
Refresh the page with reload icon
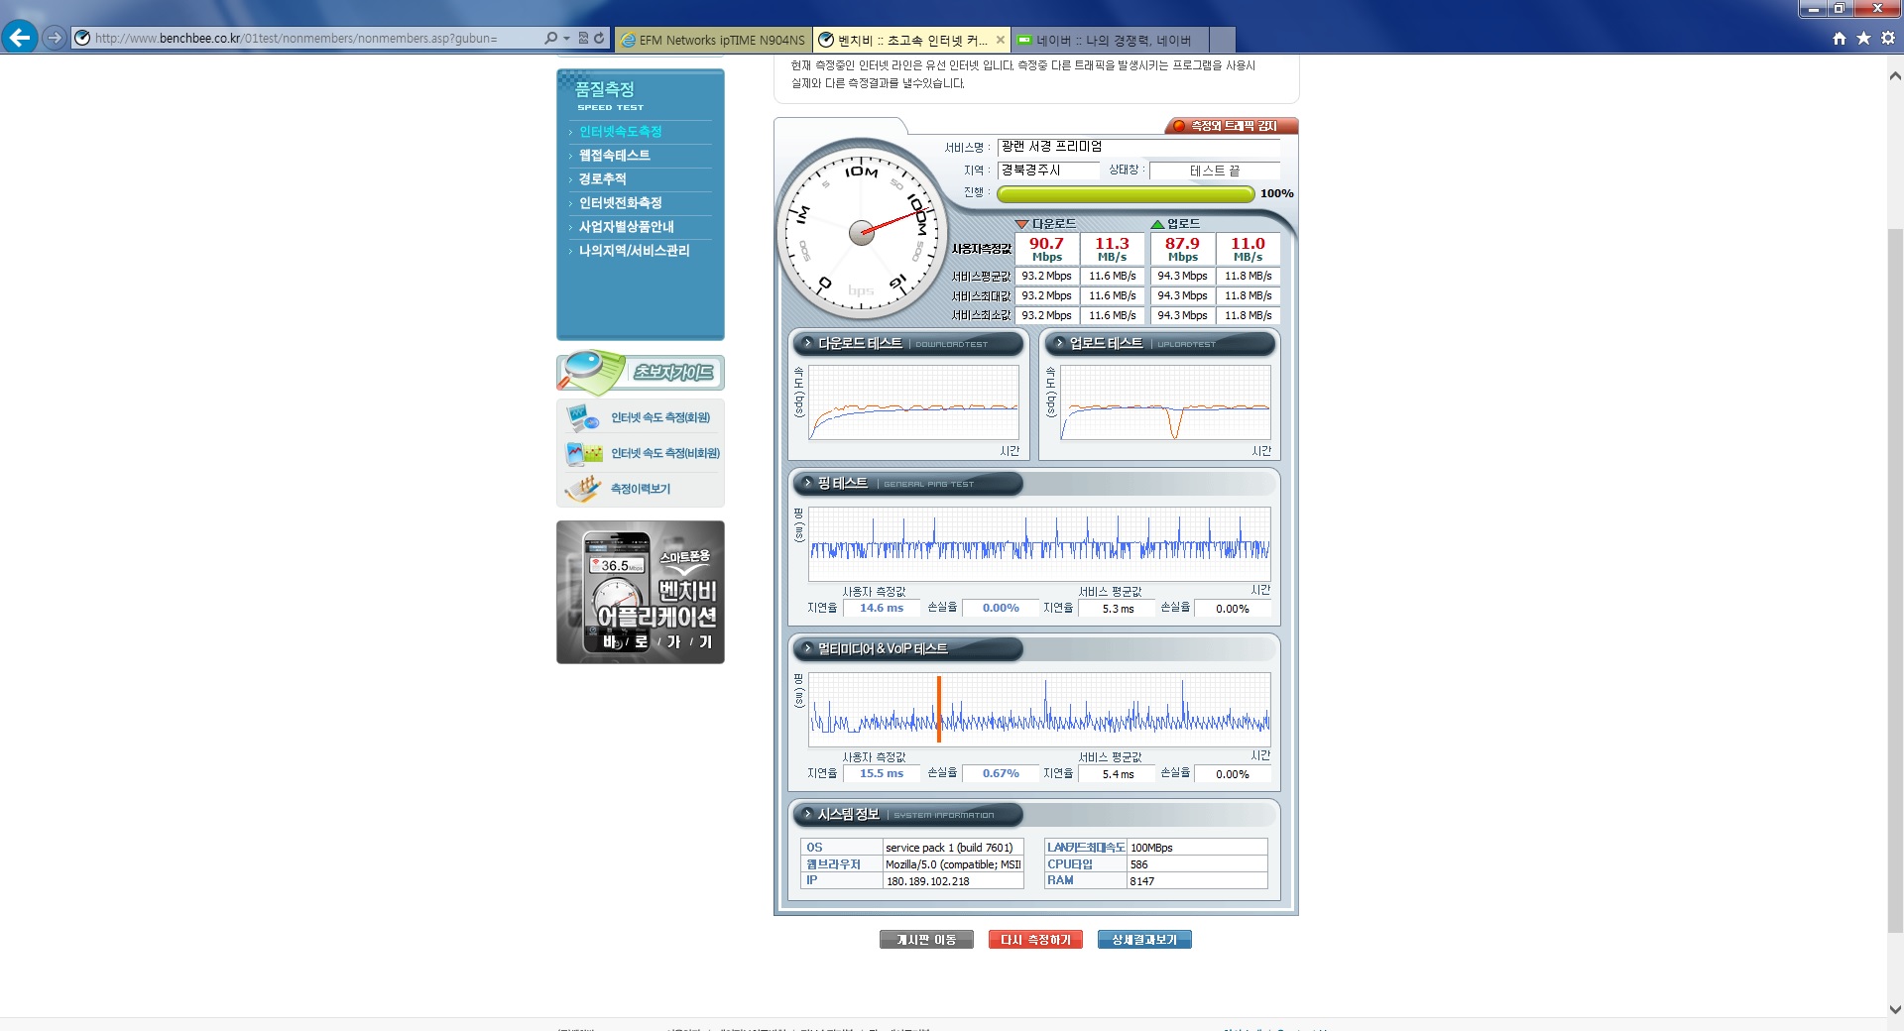(599, 38)
